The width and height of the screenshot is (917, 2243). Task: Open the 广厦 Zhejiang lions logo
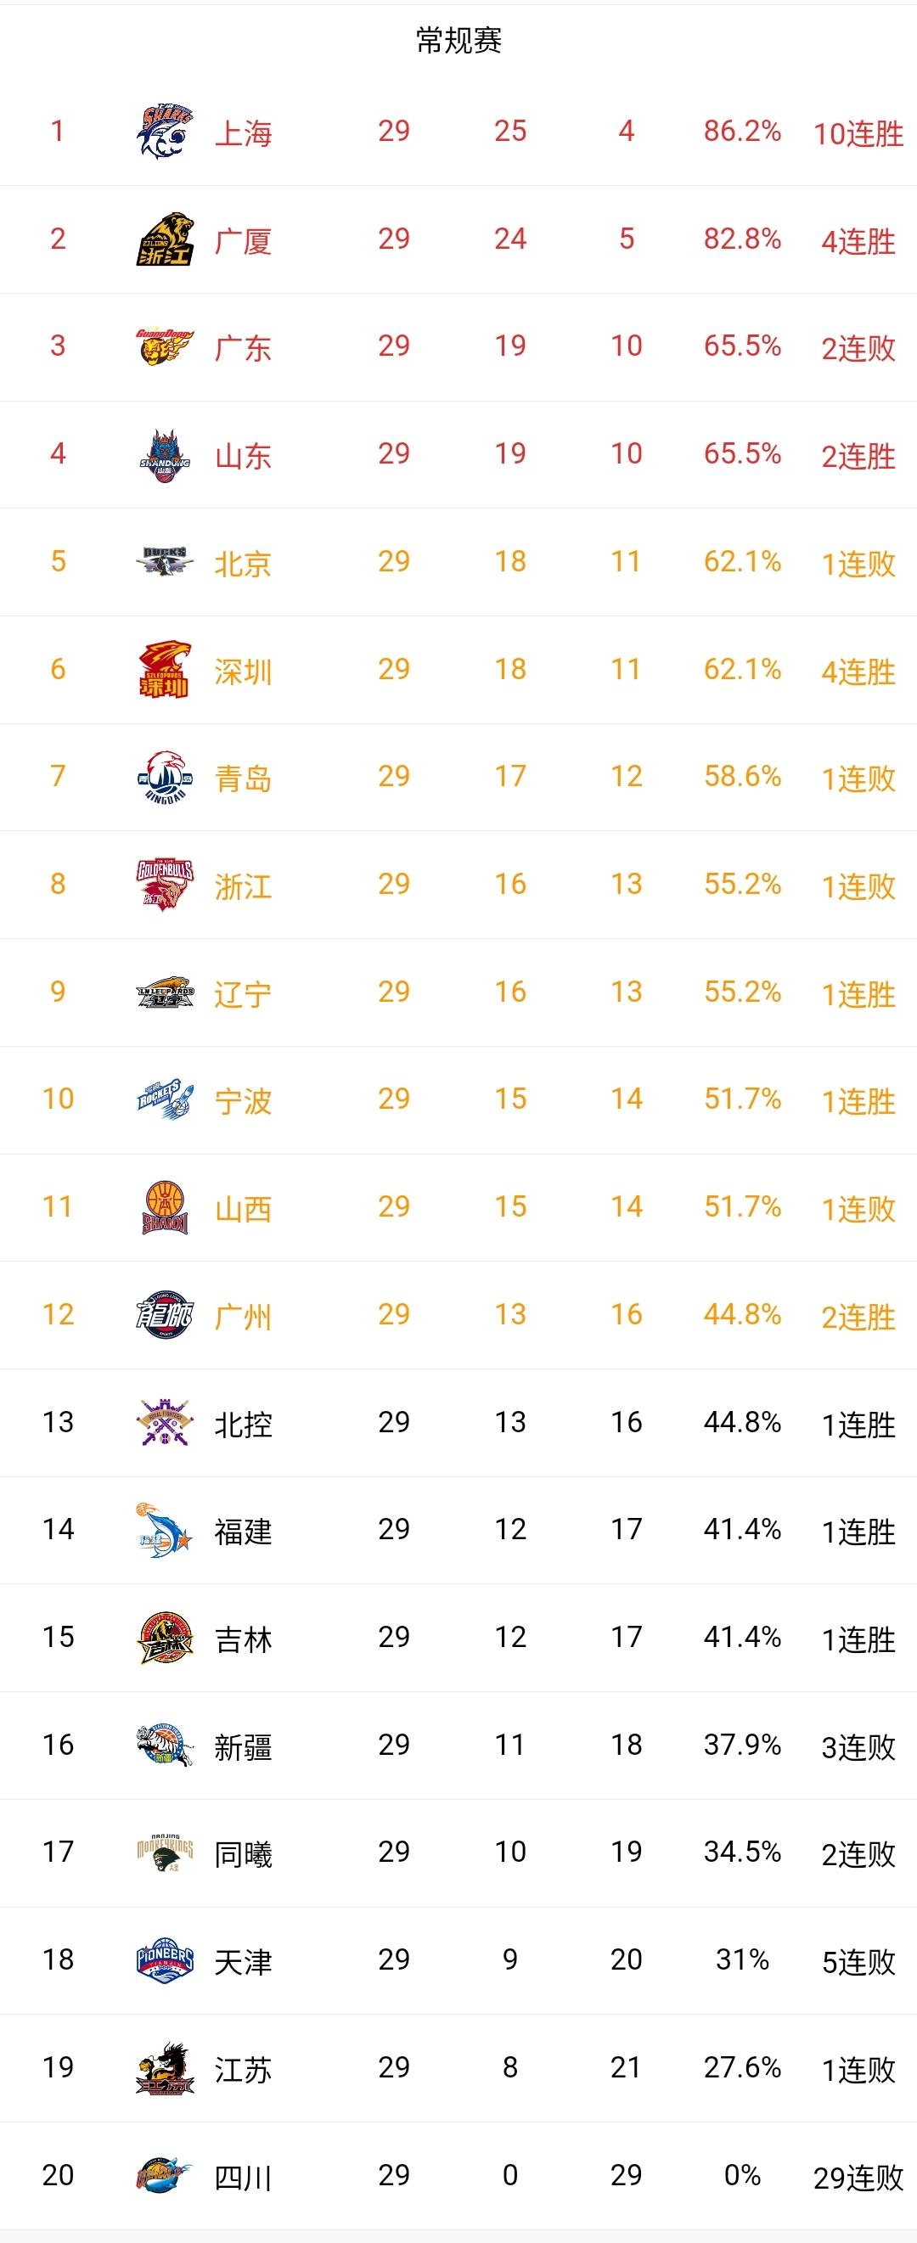coord(165,239)
